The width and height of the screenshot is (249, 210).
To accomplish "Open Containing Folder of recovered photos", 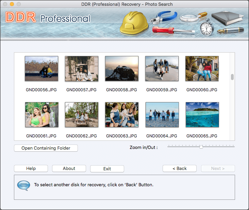I will (x=46, y=148).
